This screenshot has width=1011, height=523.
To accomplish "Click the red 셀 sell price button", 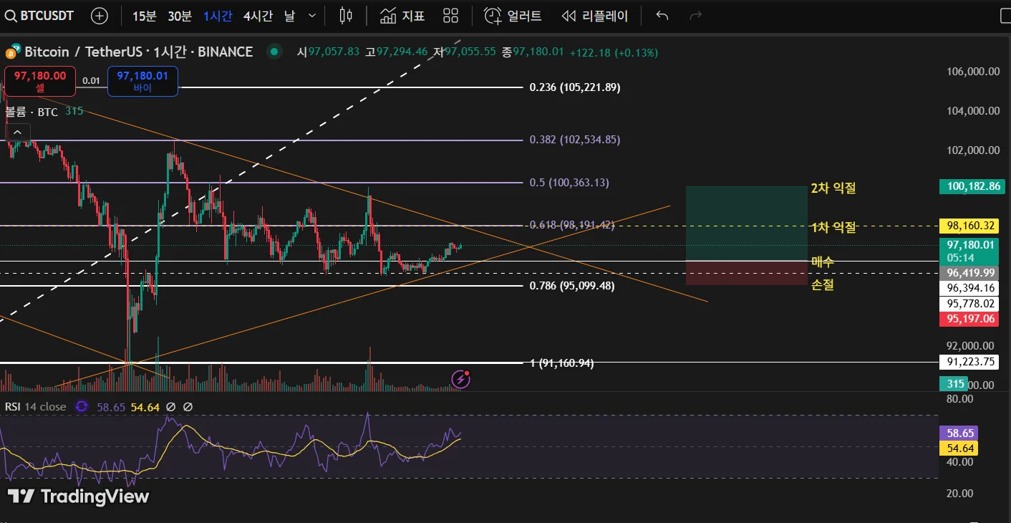I will pyautogui.click(x=39, y=81).
